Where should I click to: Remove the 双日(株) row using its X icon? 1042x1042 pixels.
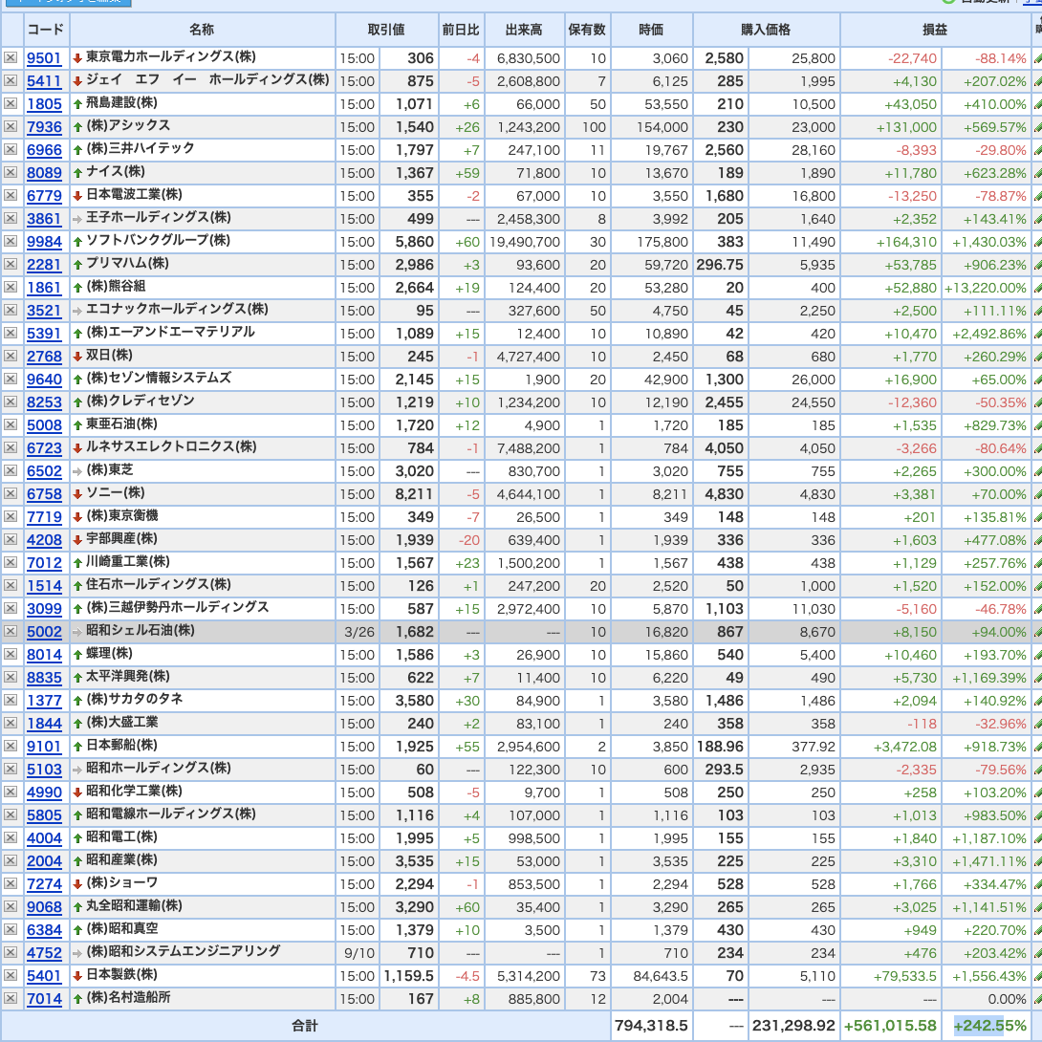[10, 357]
